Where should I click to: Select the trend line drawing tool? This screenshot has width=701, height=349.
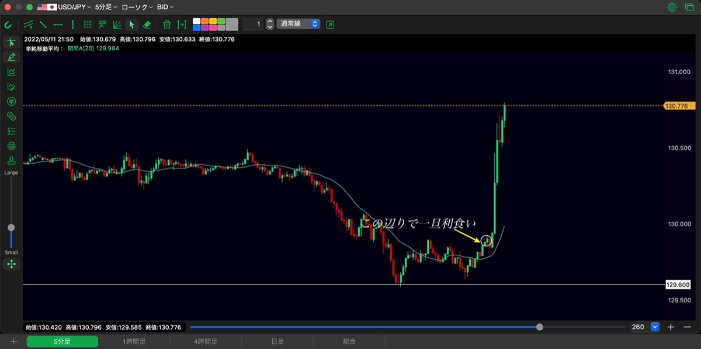pos(43,25)
